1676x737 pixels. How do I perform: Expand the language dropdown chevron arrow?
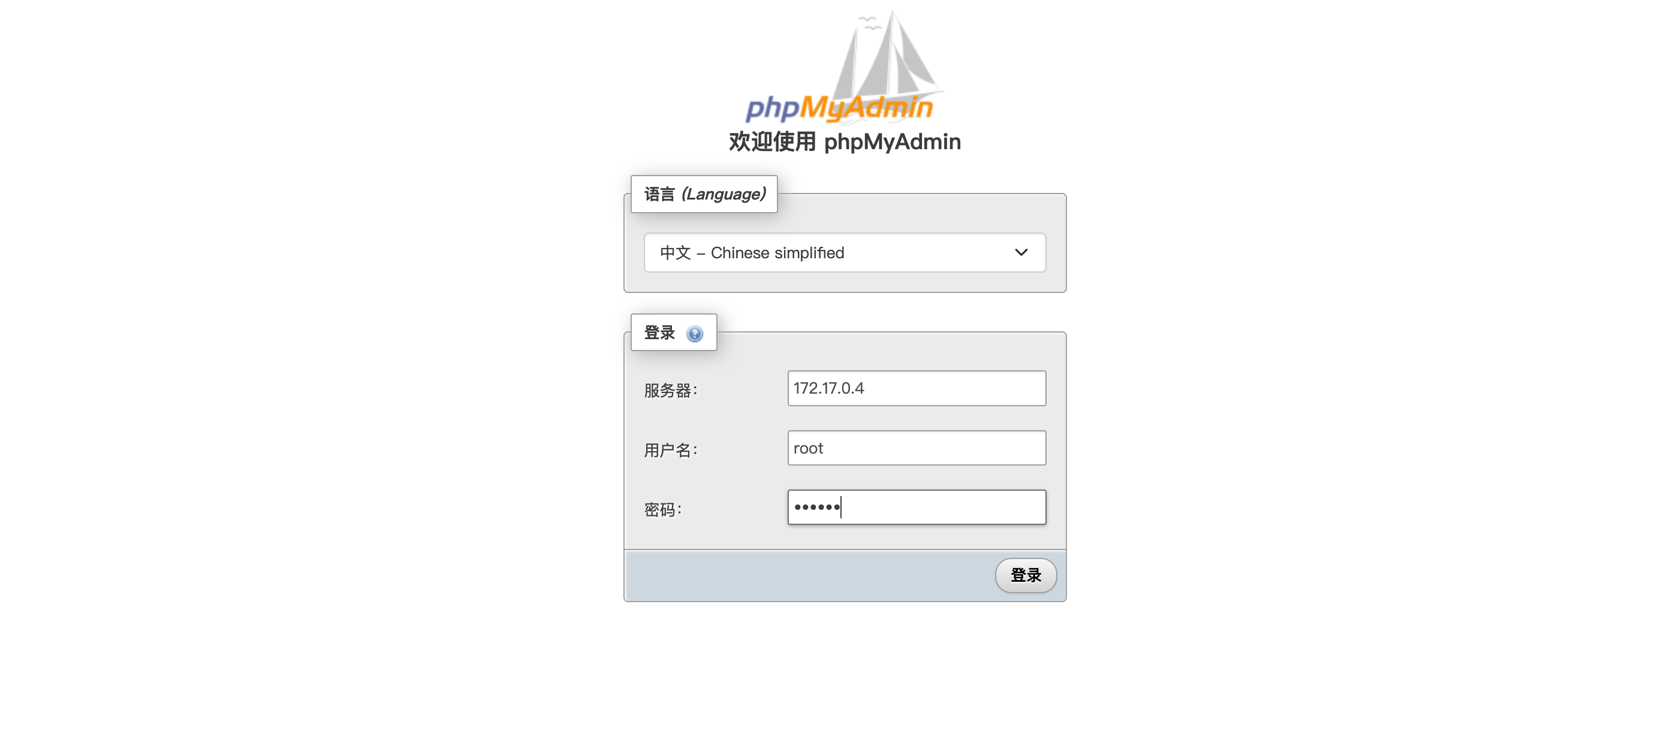(x=1021, y=252)
